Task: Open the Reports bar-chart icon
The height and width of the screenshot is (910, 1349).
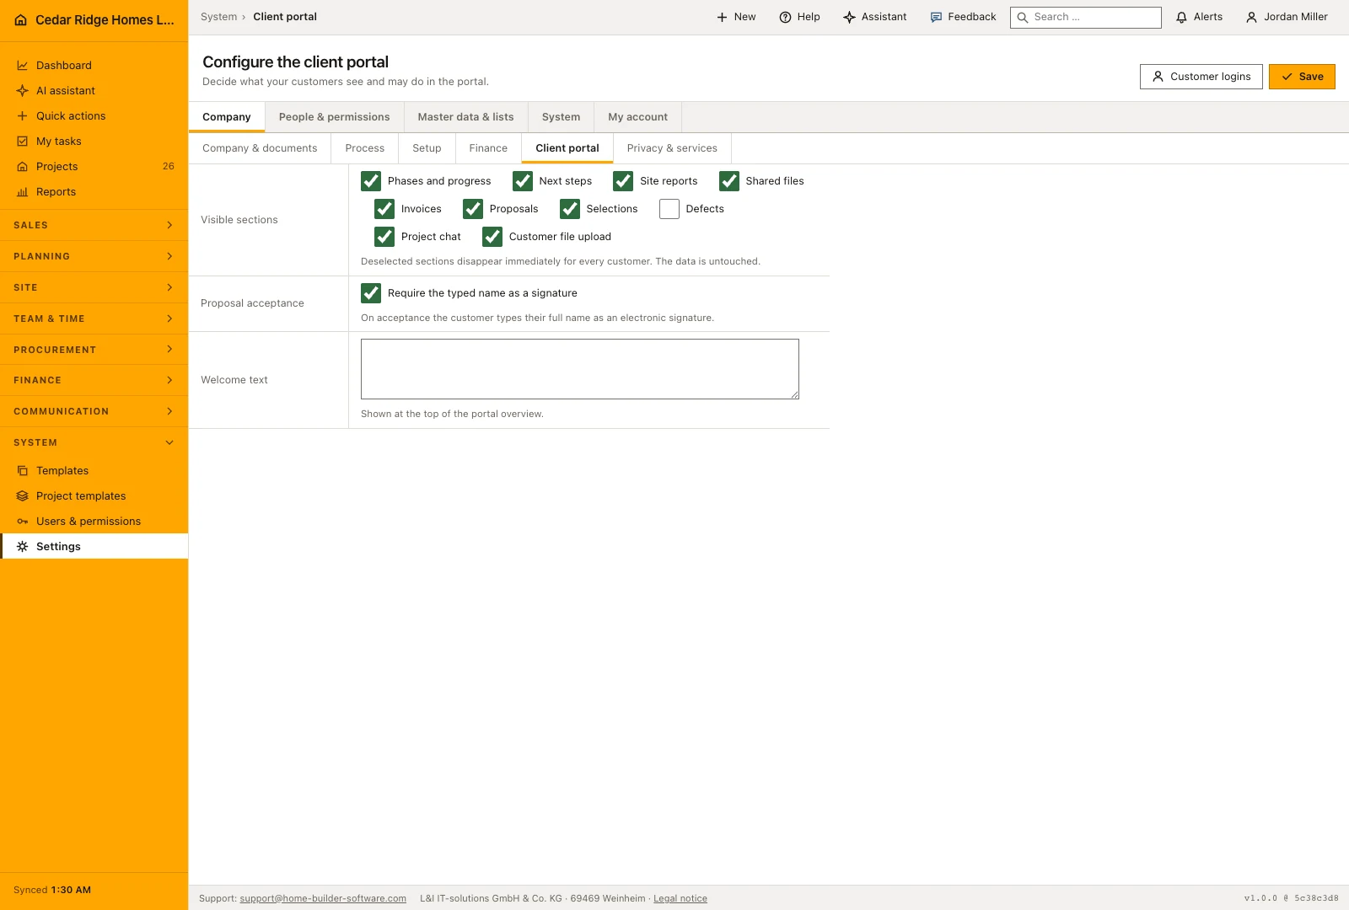Action: [x=23, y=192]
